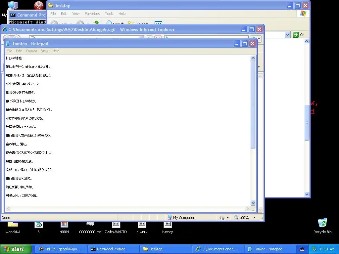Click Desktop window scrollbar down arrow

click(x=307, y=194)
